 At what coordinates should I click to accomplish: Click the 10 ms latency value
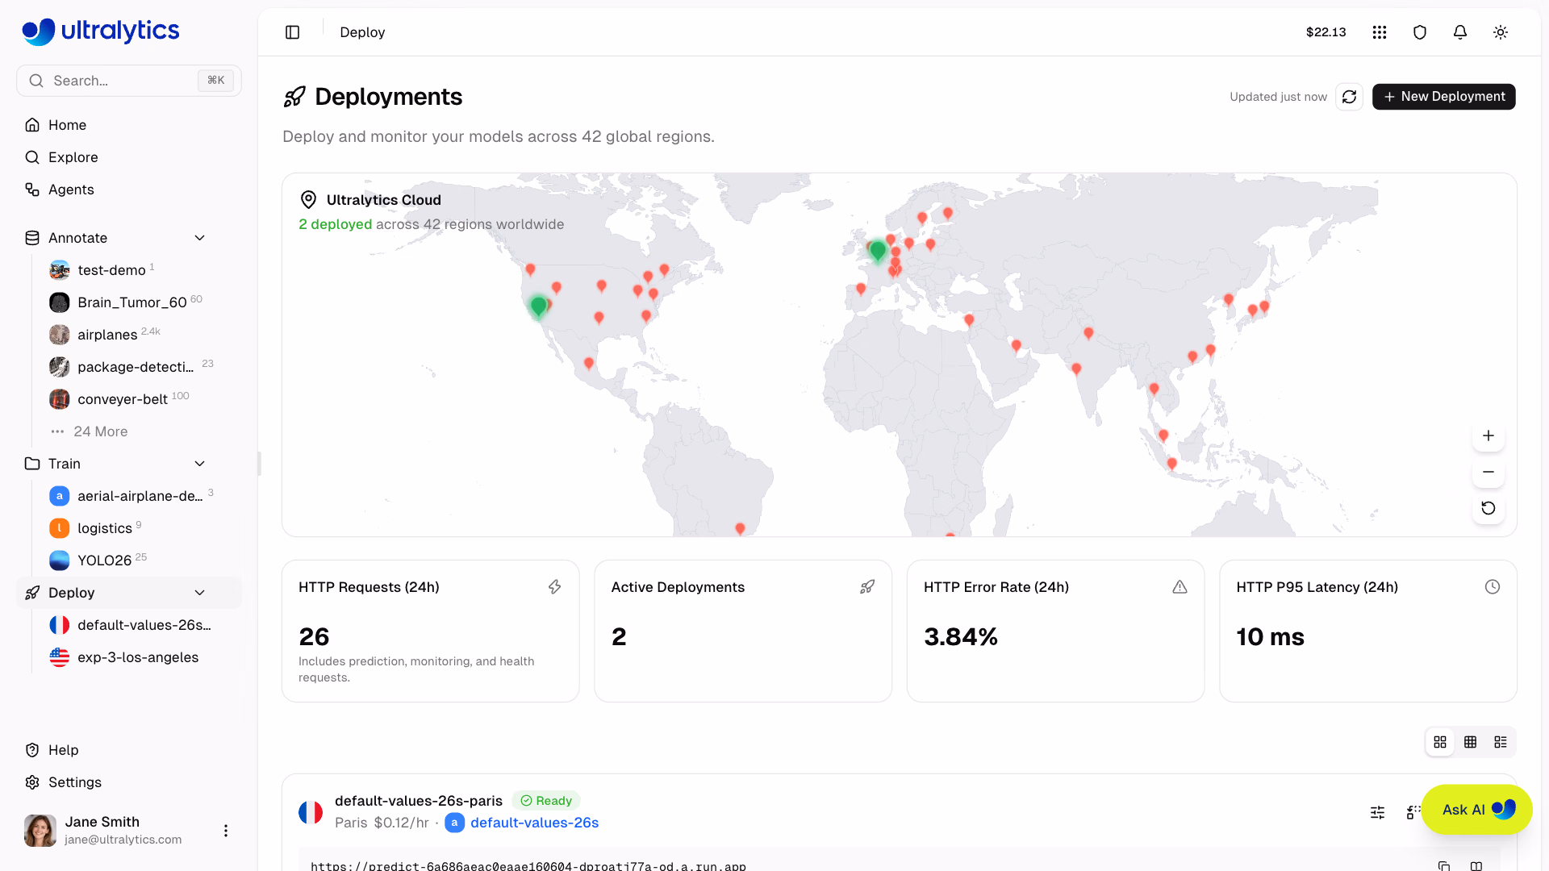[1271, 637]
